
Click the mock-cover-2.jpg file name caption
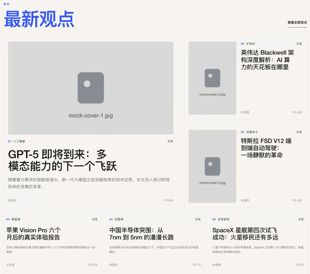click(212, 95)
